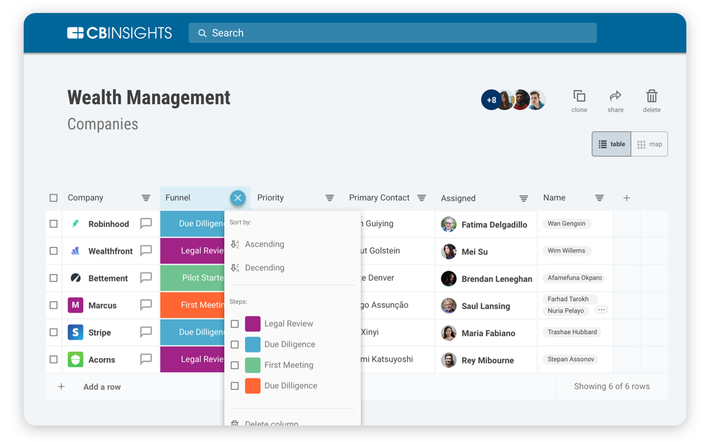Check the Legal Review step filter
The image size is (710, 442).
(x=235, y=324)
